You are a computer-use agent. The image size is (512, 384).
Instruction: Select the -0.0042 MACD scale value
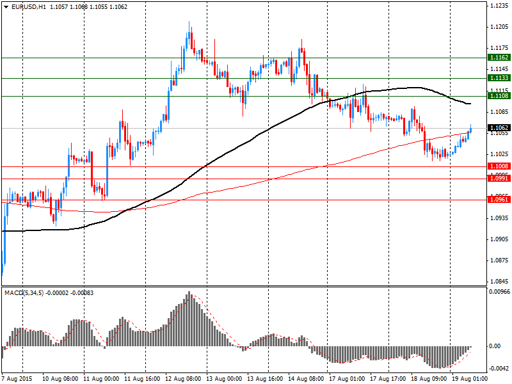(x=499, y=369)
